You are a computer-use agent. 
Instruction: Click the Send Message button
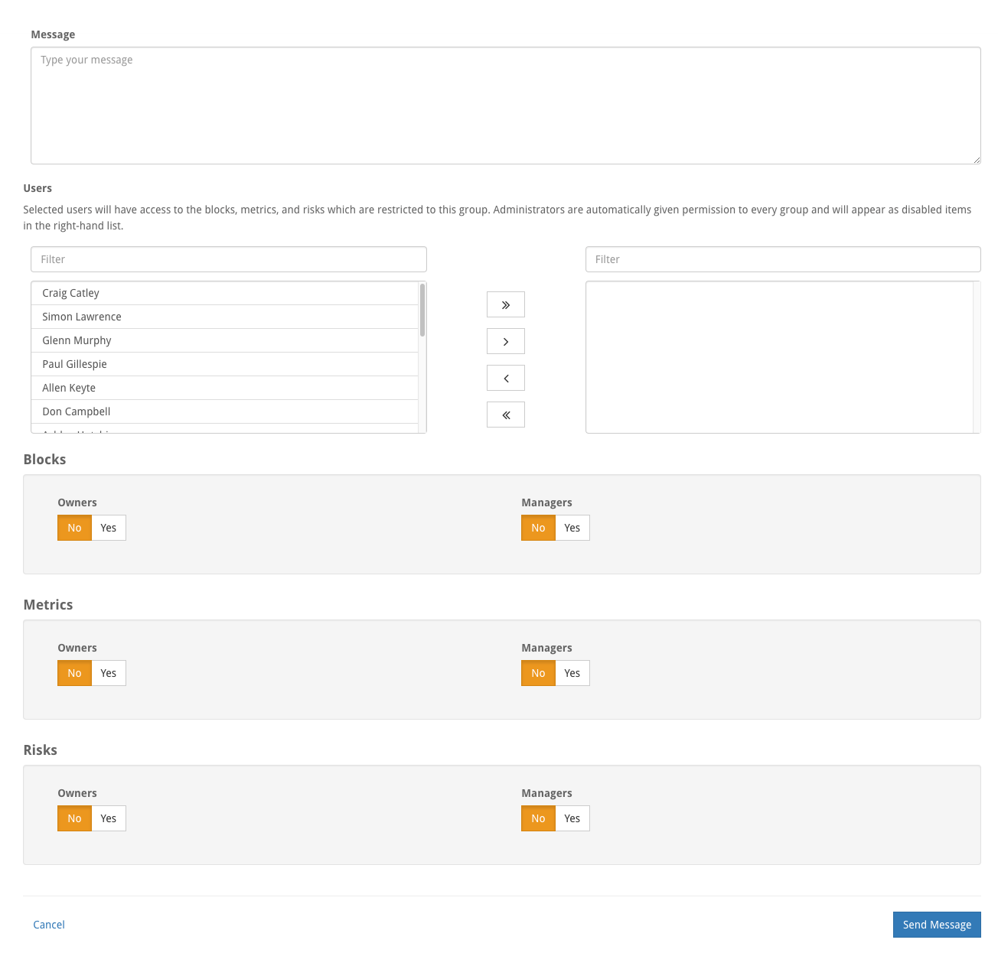937,925
